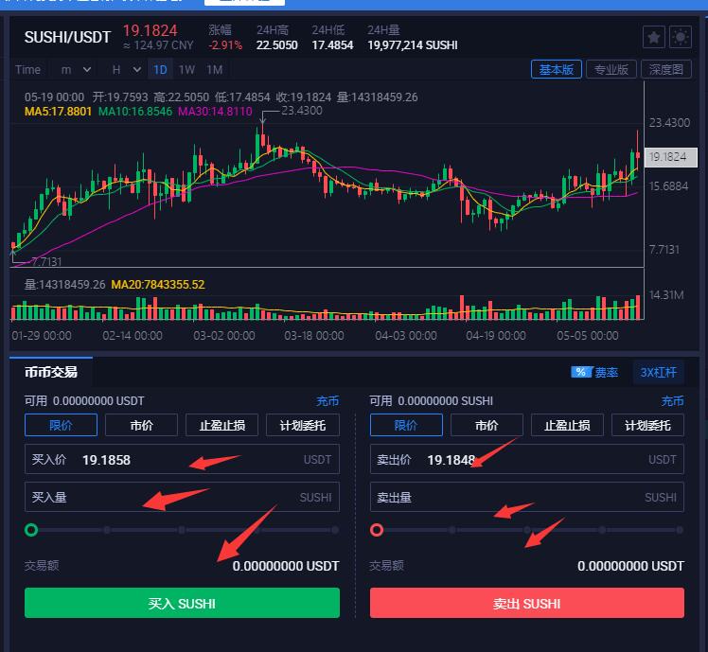Click the red sell percentage slider handle
Image resolution: width=708 pixels, height=652 pixels.
(377, 530)
